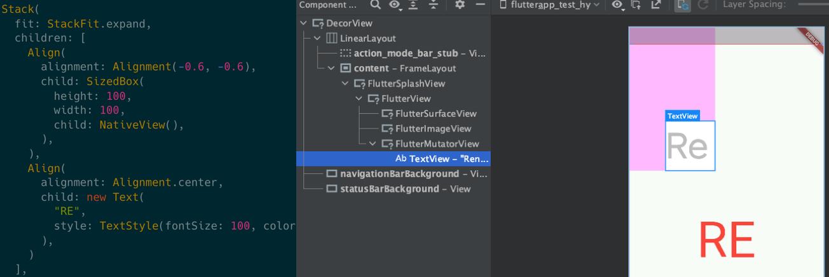829x277 pixels.
Task: Click Collapse All icon in Component Tree
Action: tap(433, 5)
